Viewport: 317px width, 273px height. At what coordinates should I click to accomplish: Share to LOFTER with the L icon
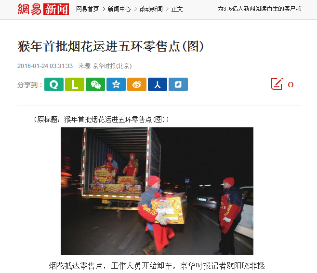click(x=75, y=84)
